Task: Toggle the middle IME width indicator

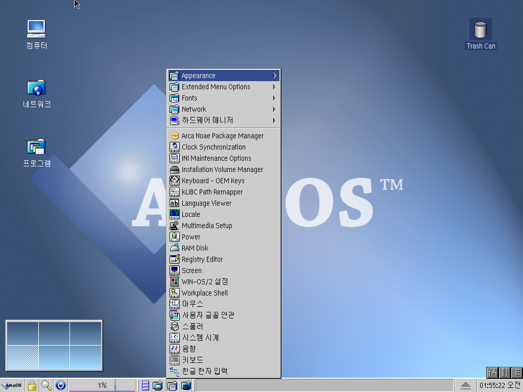Action: [x=504, y=373]
